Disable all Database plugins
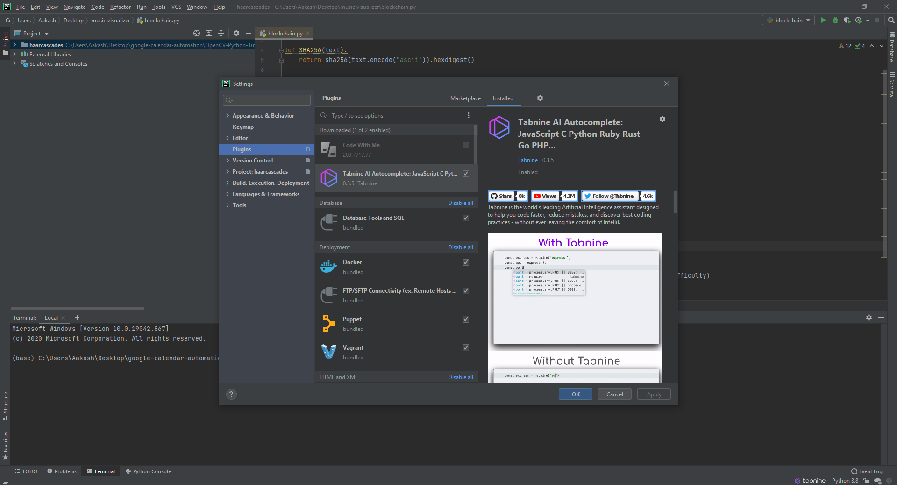 pyautogui.click(x=461, y=203)
